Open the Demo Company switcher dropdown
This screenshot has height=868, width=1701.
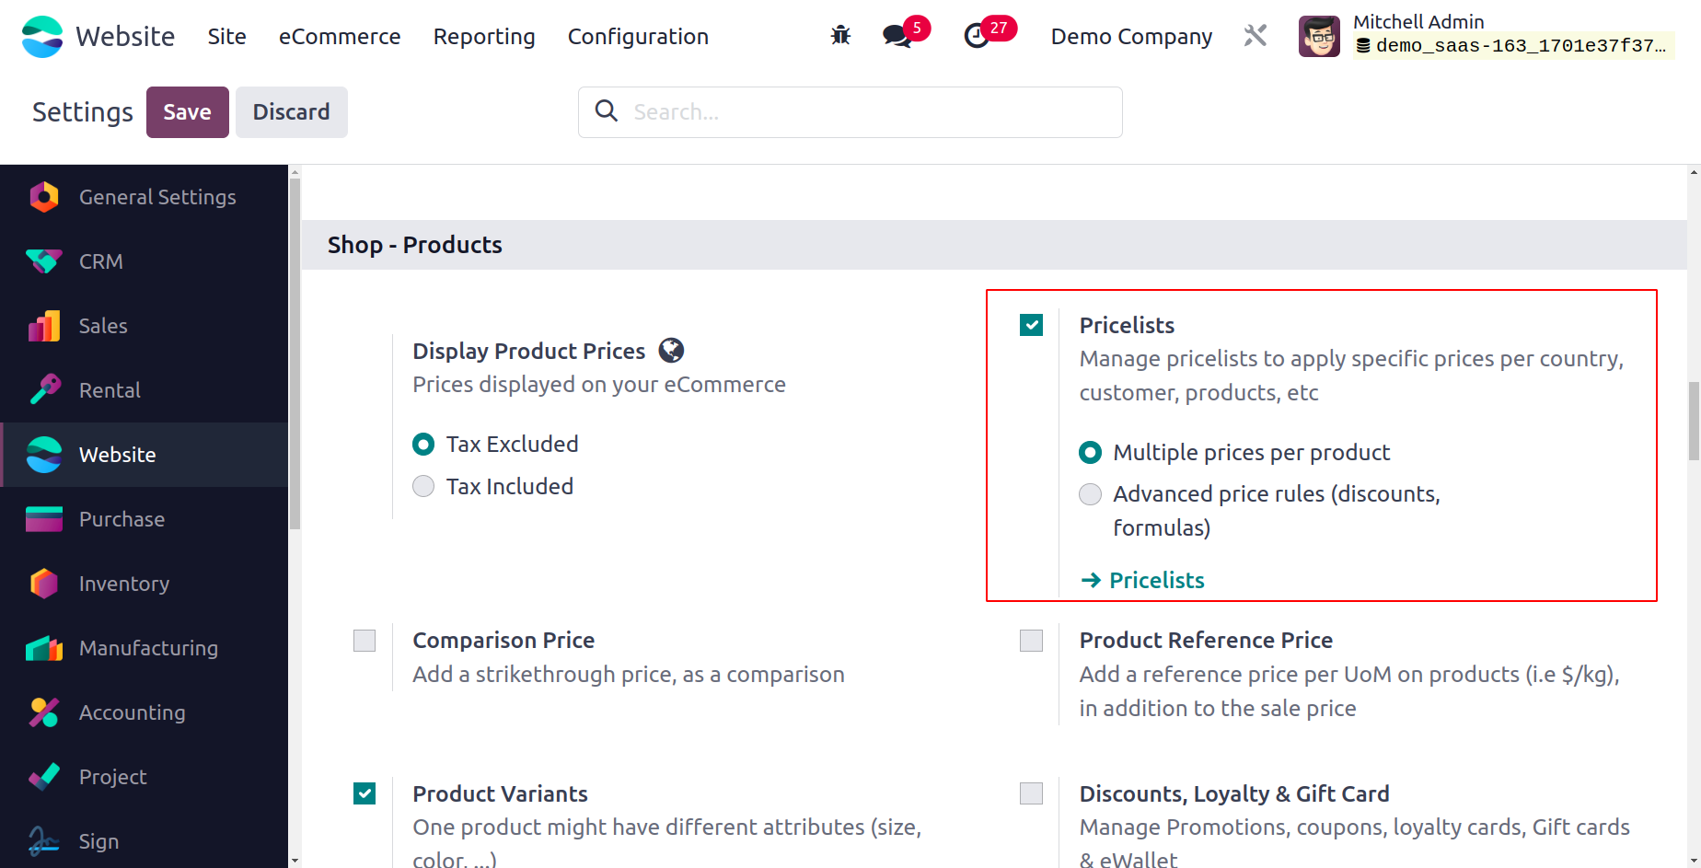[x=1131, y=37]
